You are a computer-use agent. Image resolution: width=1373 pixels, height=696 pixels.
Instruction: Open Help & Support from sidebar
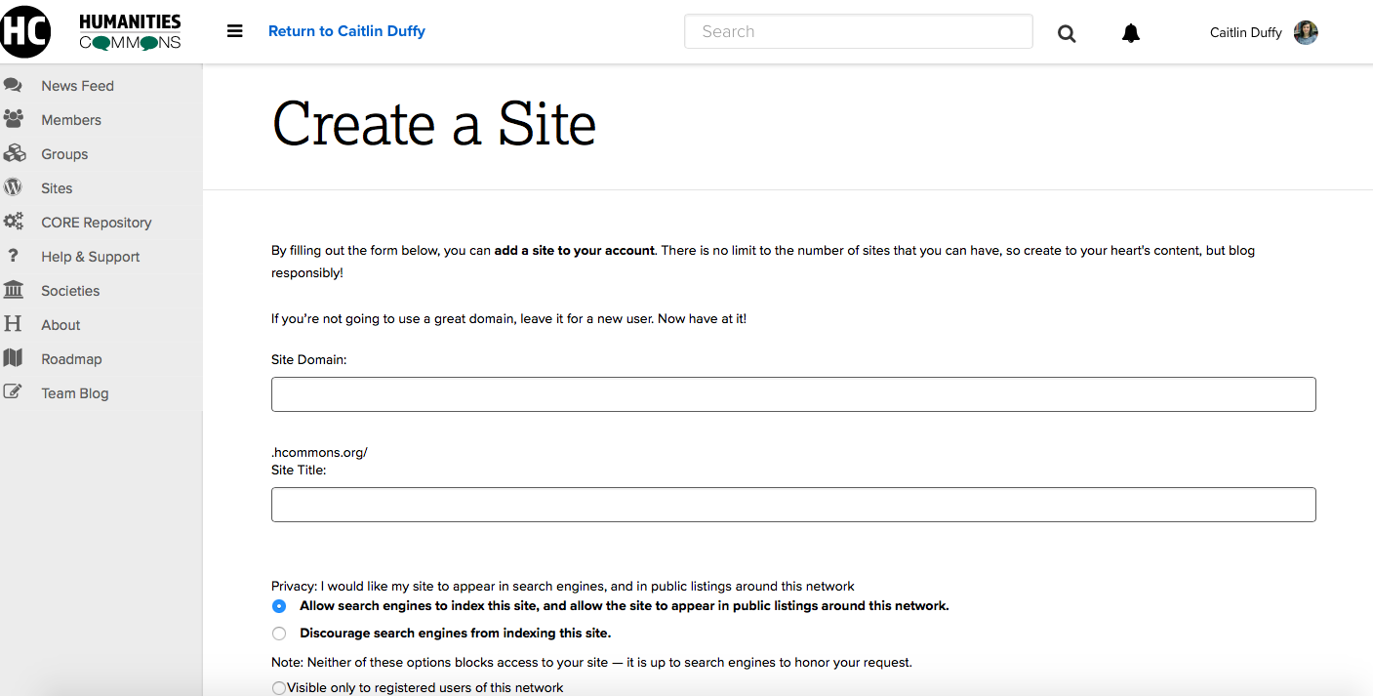coord(90,257)
